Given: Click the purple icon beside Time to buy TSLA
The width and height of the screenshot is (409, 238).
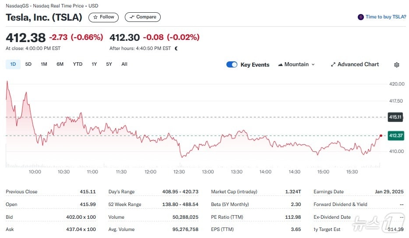Looking at the screenshot, I should coord(361,17).
